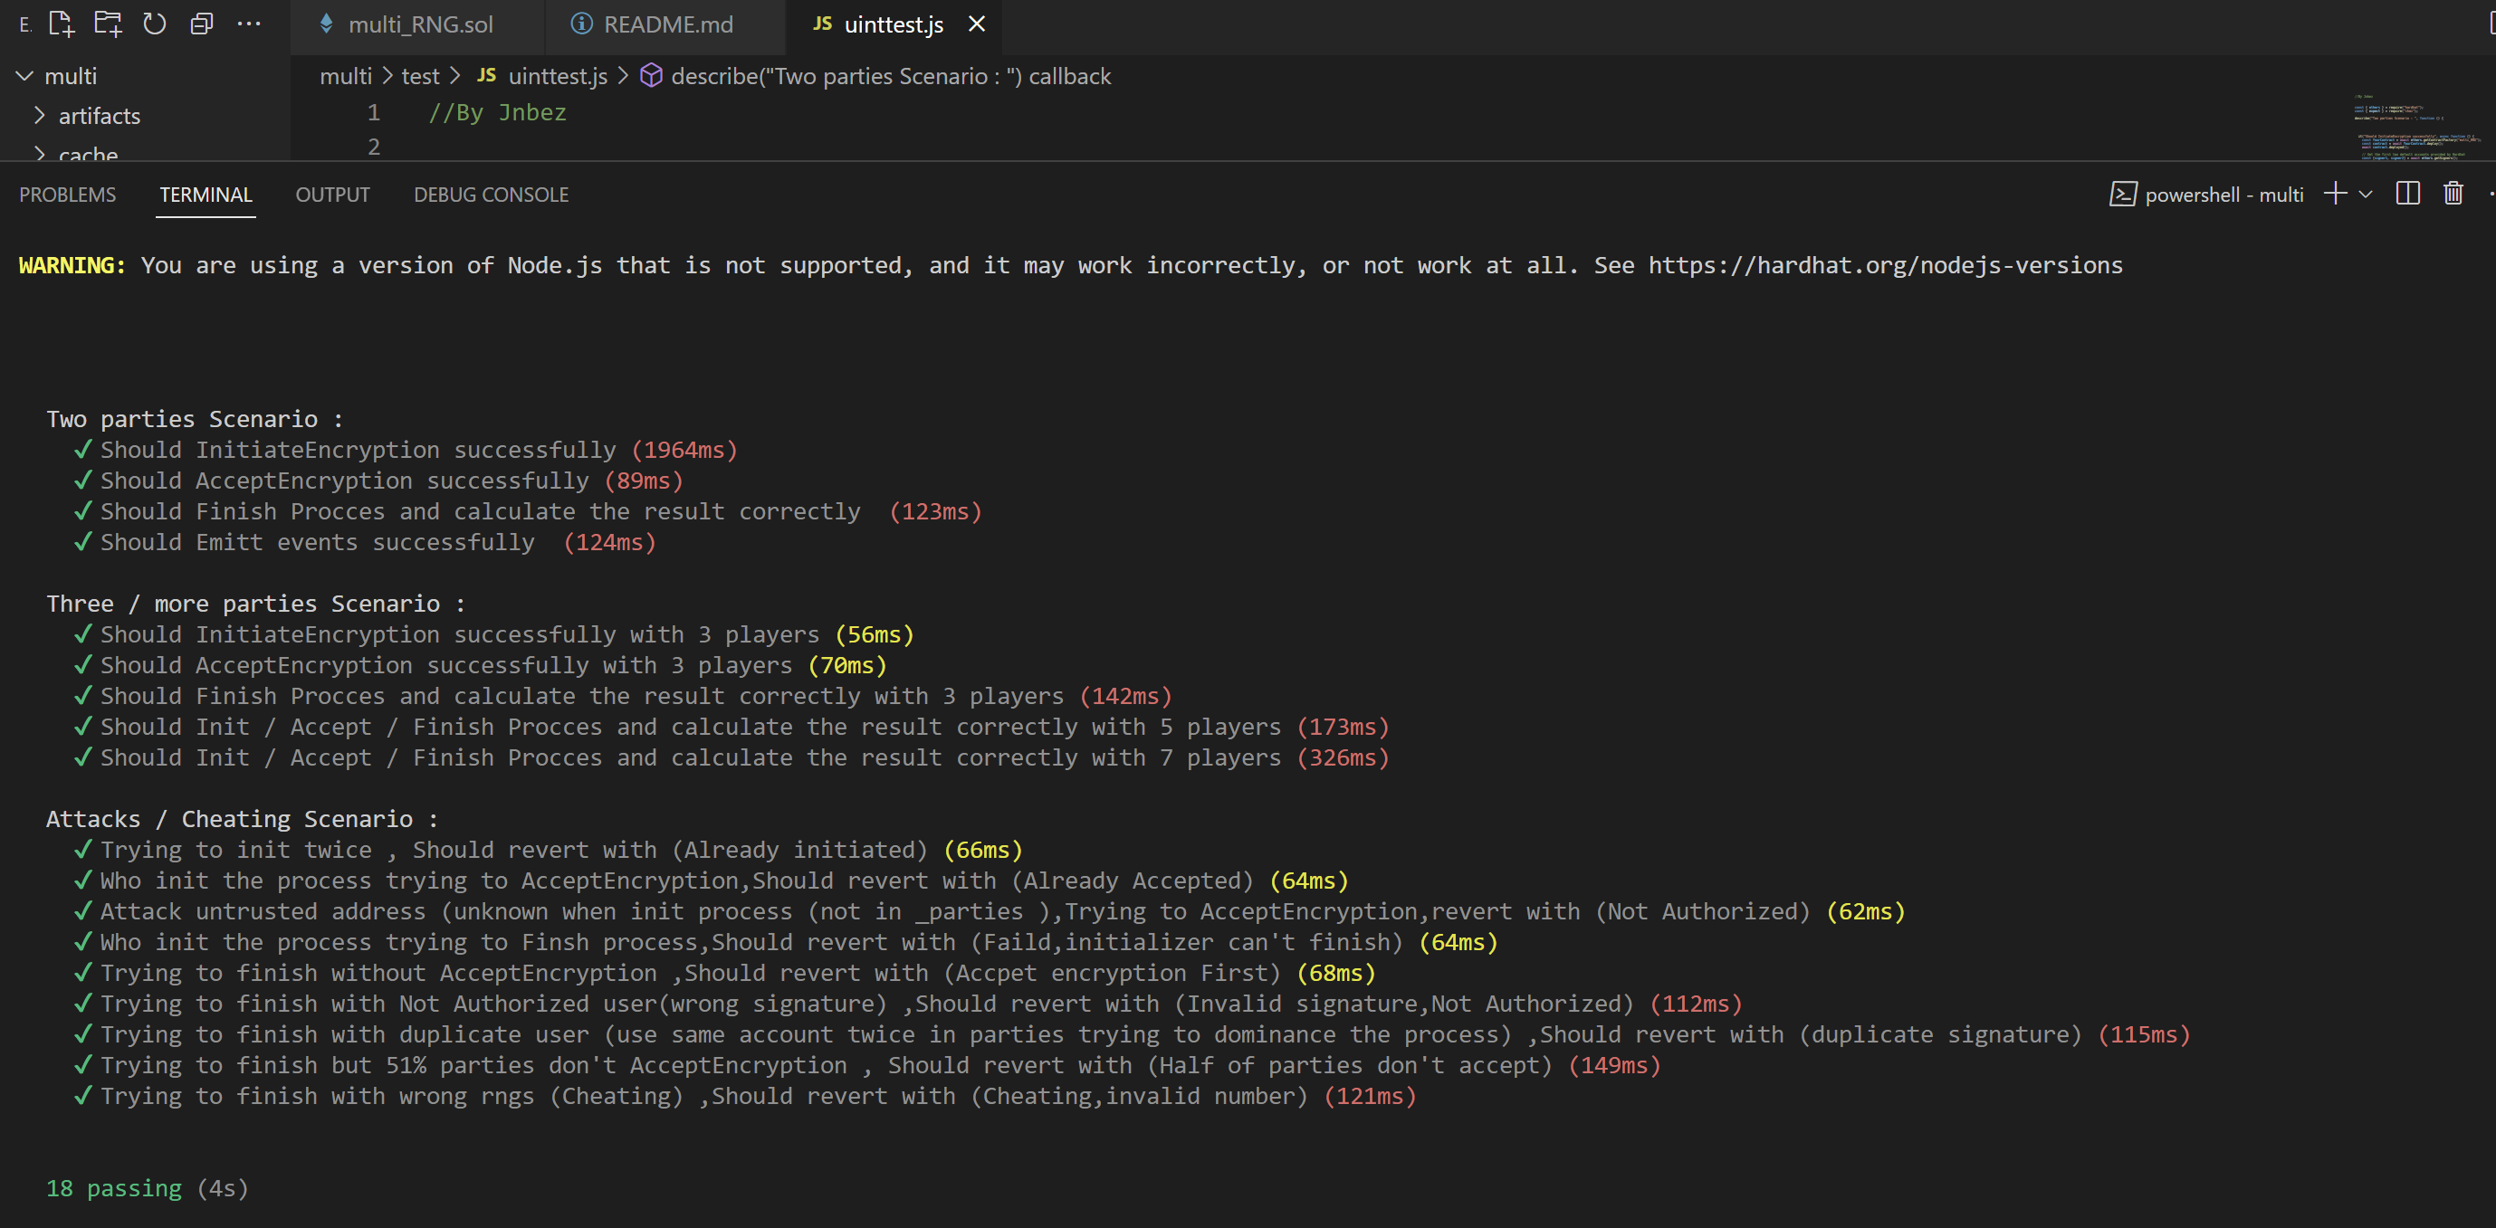Click the overflow menu icon (three dots)

point(248,23)
